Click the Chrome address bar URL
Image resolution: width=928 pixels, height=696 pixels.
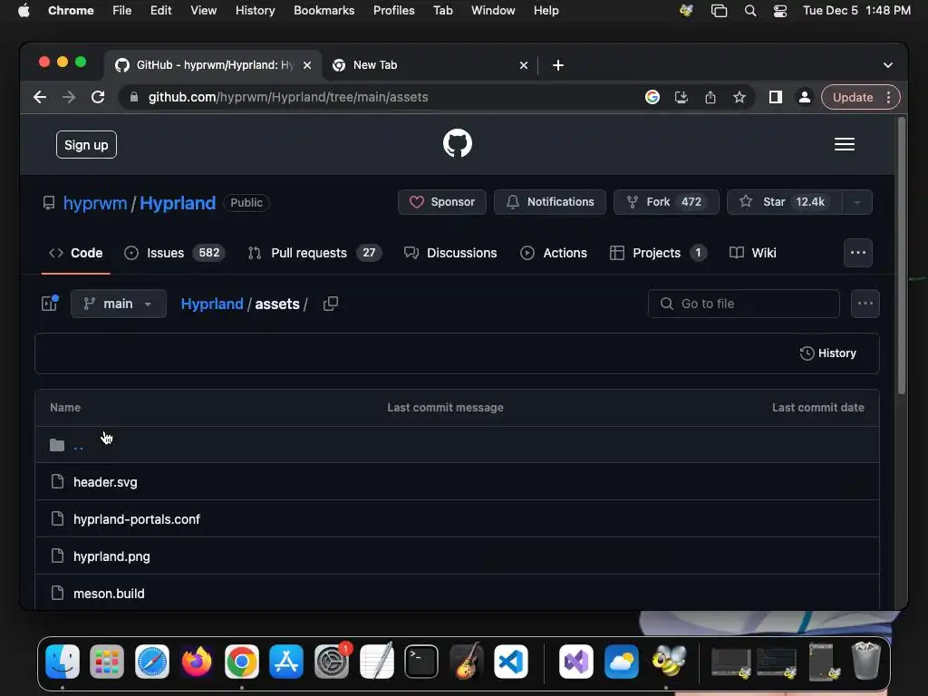point(288,97)
